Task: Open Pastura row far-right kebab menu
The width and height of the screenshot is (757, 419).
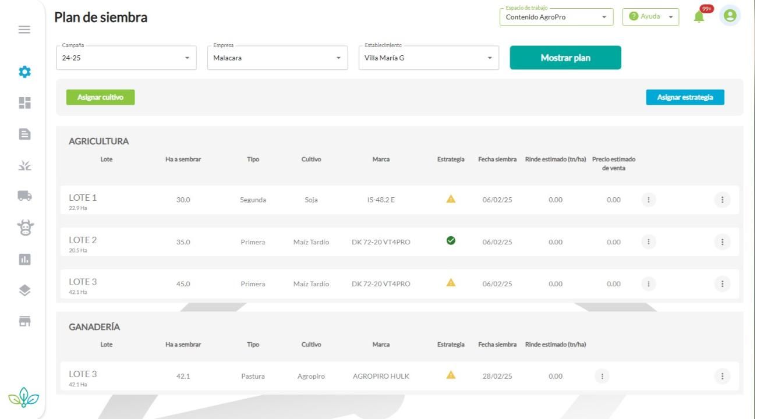Action: (722, 376)
